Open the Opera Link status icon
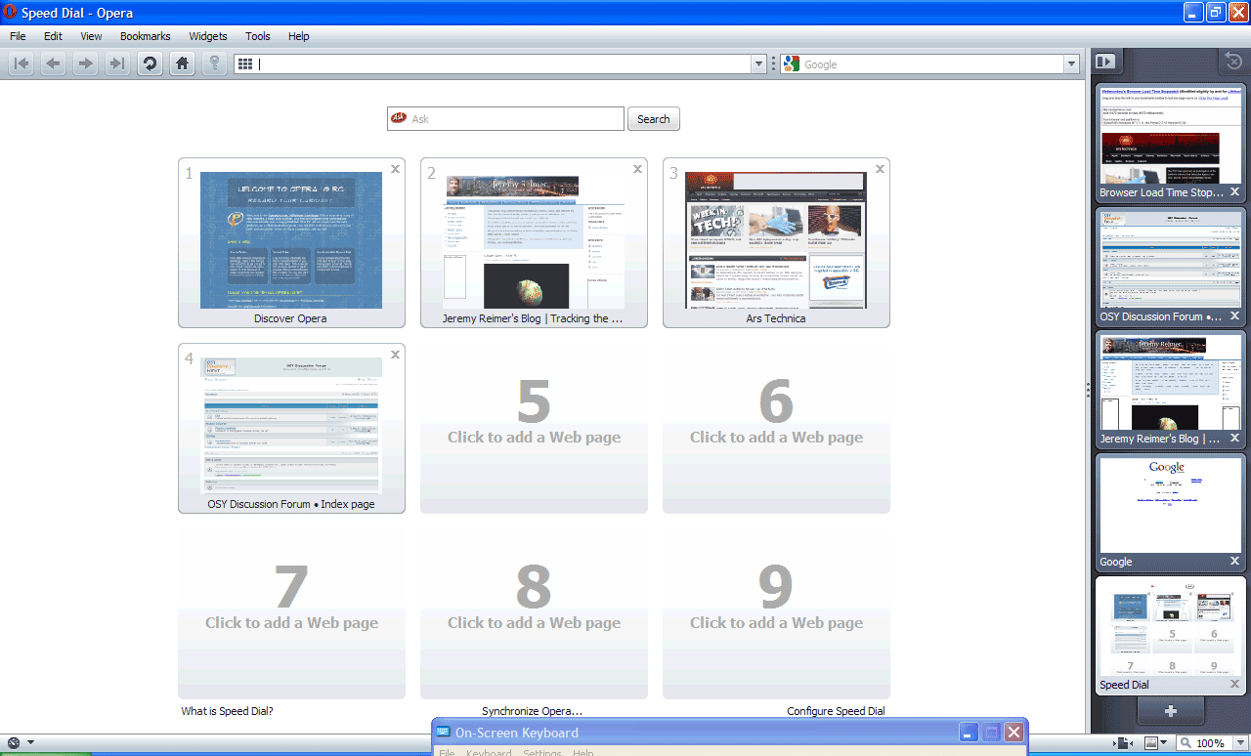Image resolution: width=1251 pixels, height=756 pixels. point(14,743)
